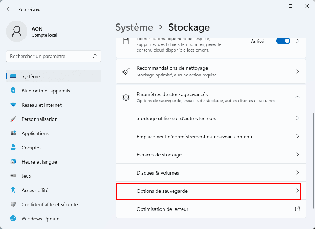Open Disques & volumes entry
Viewport: 315px width, 229px height.
pyautogui.click(x=211, y=173)
